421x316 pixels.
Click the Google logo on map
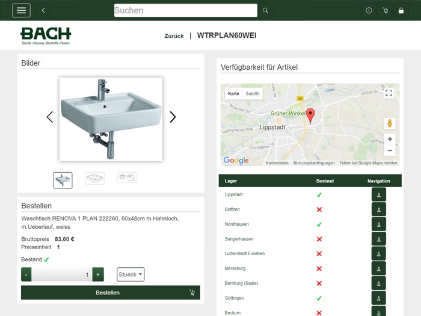(236, 161)
